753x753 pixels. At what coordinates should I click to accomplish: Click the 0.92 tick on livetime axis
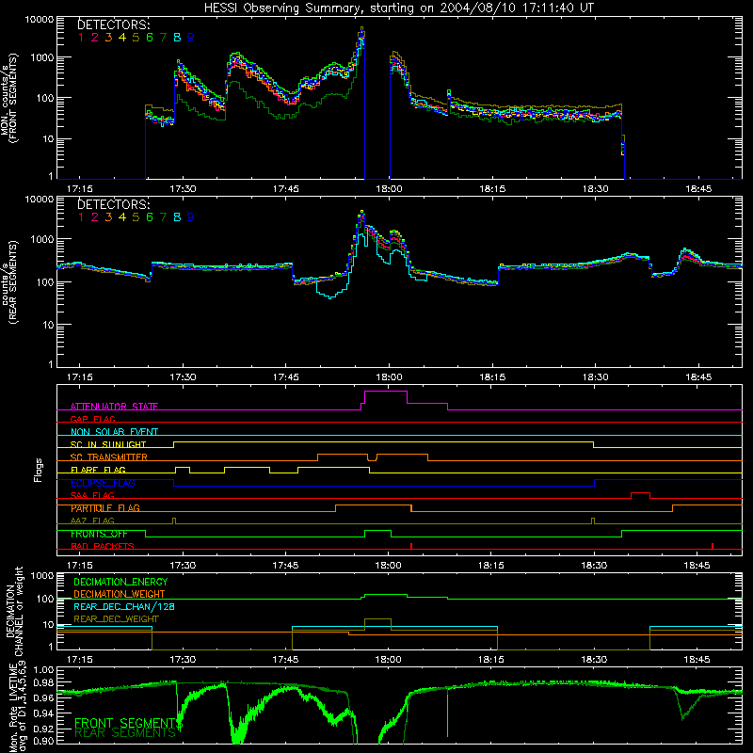click(43, 728)
